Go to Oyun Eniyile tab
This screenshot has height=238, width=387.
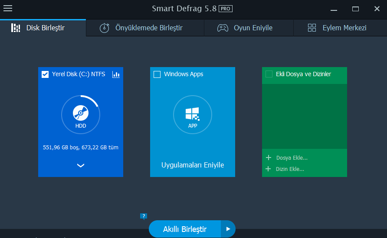pos(249,28)
